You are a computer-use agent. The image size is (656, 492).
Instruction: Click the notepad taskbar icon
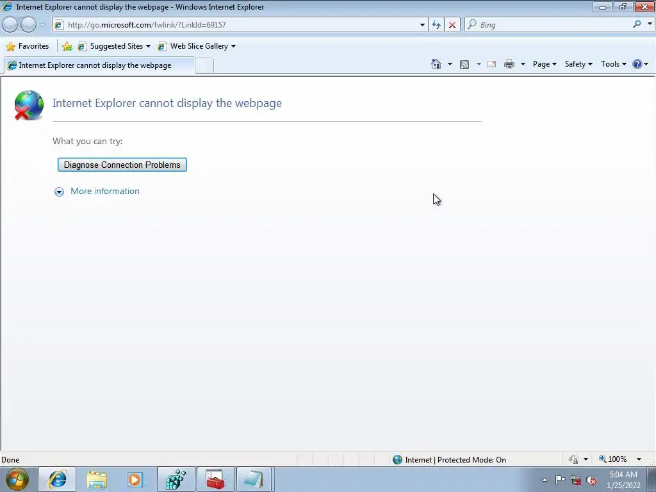pyautogui.click(x=254, y=479)
